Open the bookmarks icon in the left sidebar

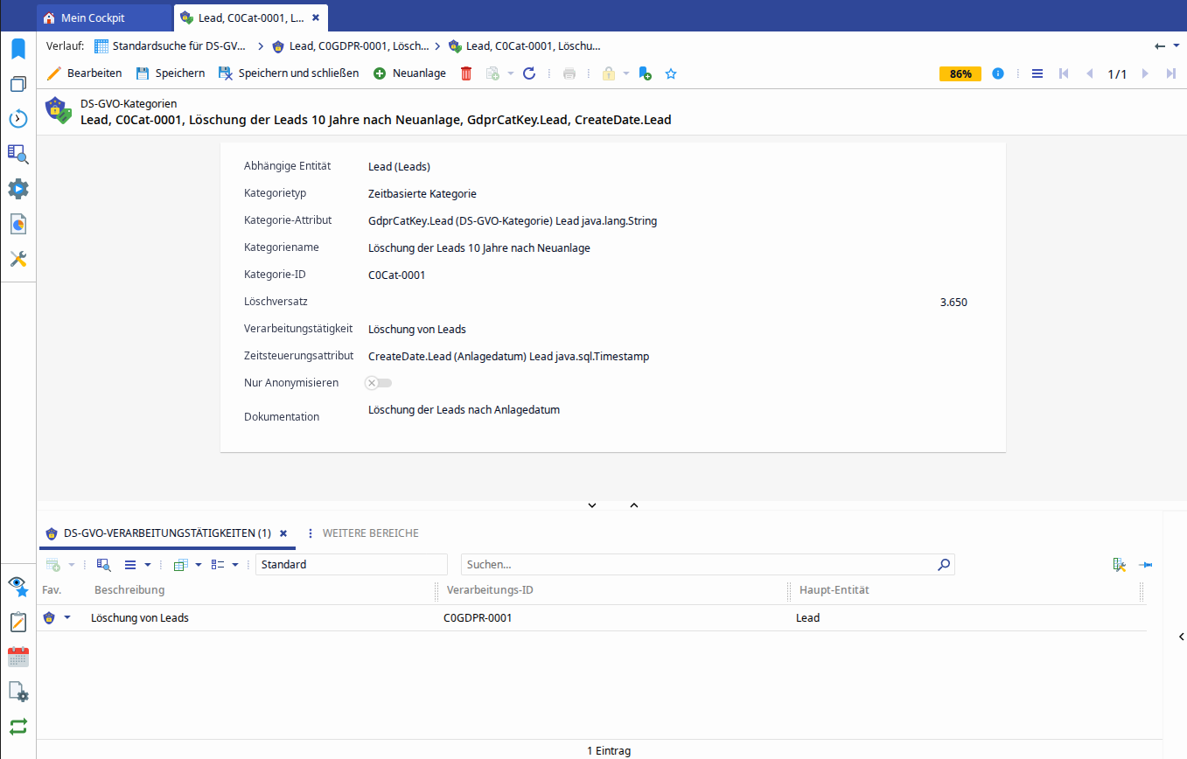pyautogui.click(x=17, y=49)
